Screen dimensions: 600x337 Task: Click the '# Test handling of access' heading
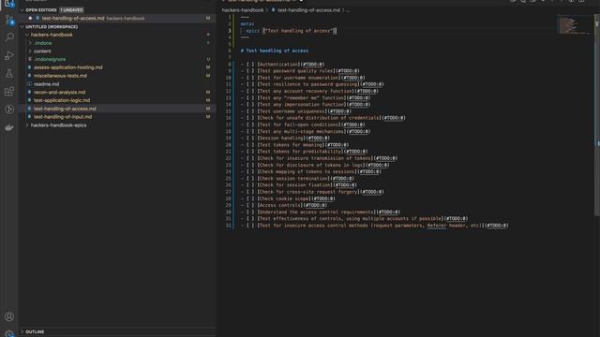pyautogui.click(x=275, y=51)
